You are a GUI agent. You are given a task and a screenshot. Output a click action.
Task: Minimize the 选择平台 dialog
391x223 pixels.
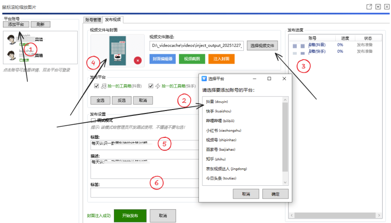point(254,79)
